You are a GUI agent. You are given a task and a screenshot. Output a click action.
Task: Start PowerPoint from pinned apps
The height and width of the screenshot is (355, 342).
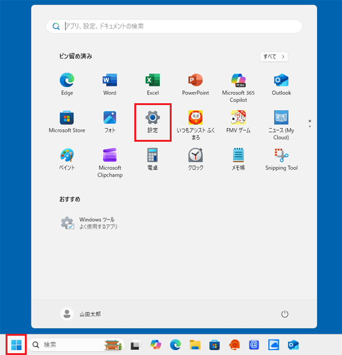pyautogui.click(x=195, y=84)
